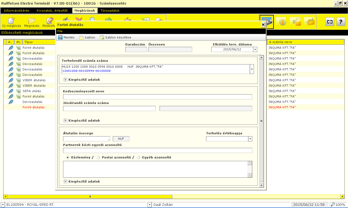Open the information module icon
This screenshot has width=348, height=208.
point(281,22)
